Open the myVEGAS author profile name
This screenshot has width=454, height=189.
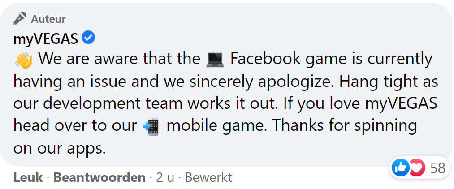pyautogui.click(x=46, y=39)
